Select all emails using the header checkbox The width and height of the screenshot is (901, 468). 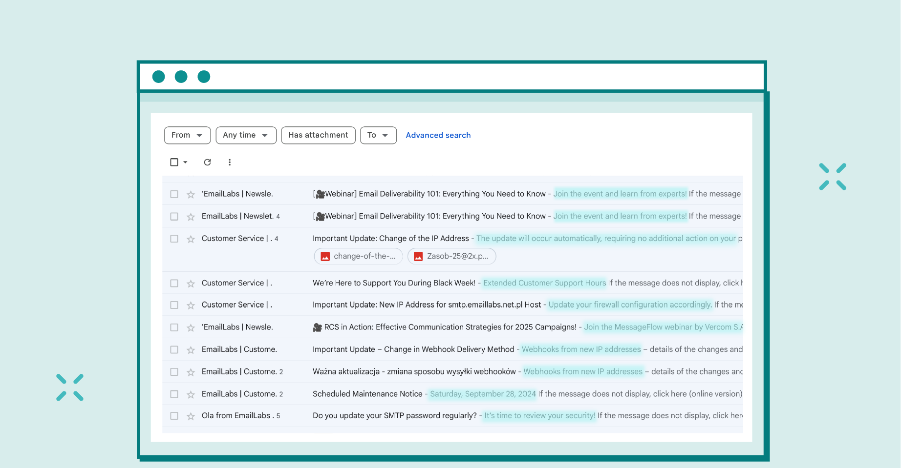coord(174,162)
